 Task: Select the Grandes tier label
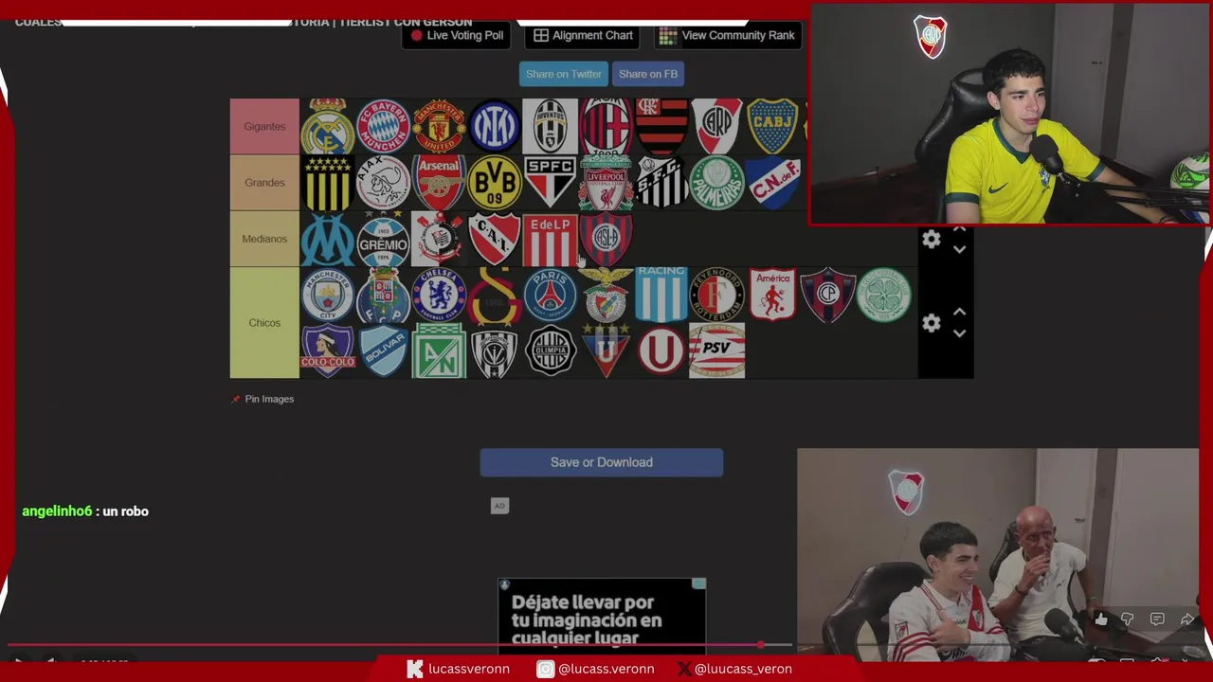(x=264, y=183)
